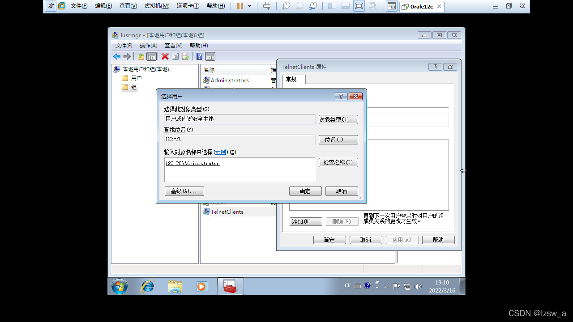This screenshot has height=322, width=573.
Task: Click help ? button in Select Users titlebar
Action: click(341, 96)
